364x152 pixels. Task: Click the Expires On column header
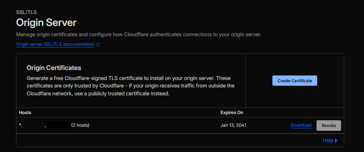coord(232,112)
